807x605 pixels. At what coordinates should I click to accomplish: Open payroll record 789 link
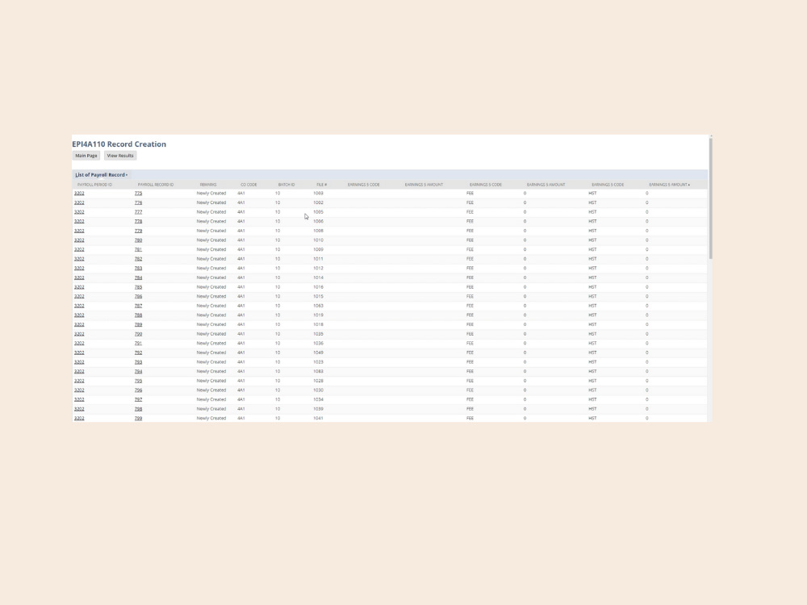[139, 324]
